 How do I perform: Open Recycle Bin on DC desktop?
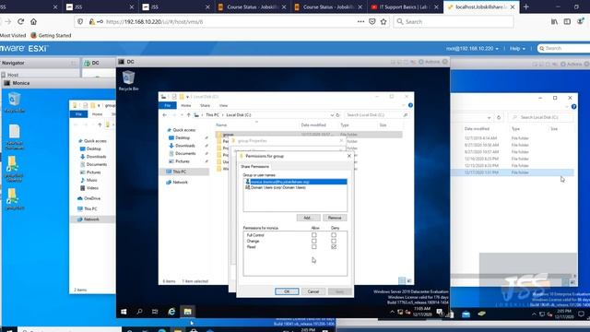tap(128, 80)
